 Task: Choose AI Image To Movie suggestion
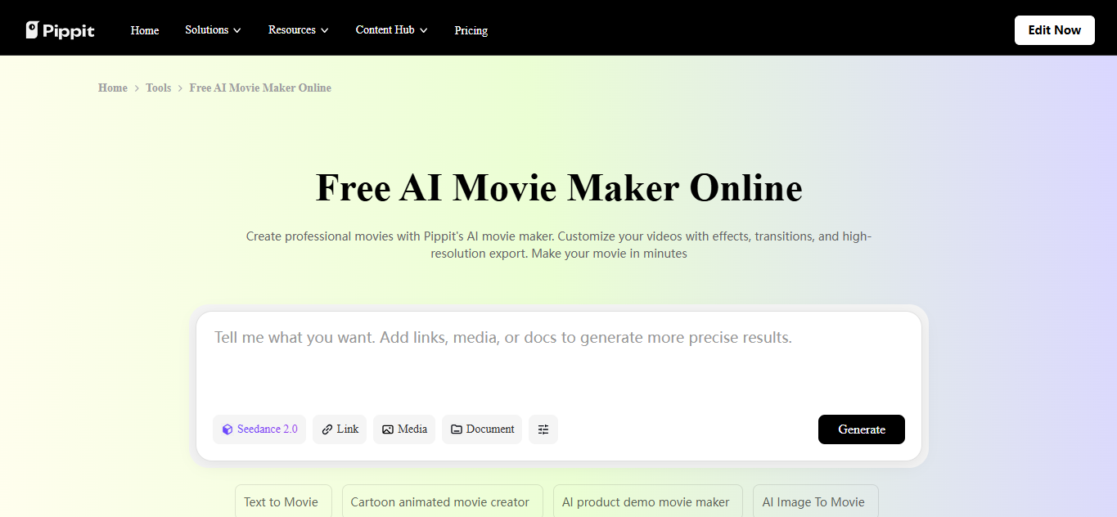pos(815,501)
